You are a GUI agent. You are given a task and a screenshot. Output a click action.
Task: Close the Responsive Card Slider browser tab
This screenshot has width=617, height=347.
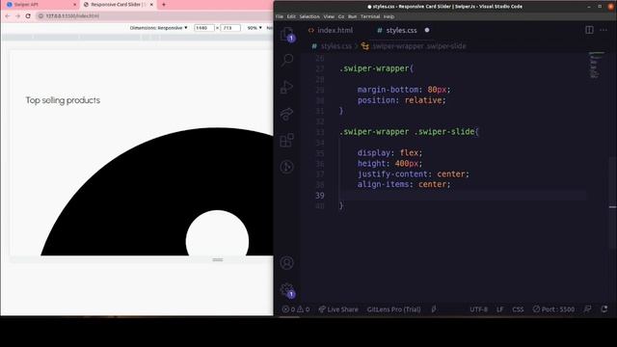pos(151,5)
